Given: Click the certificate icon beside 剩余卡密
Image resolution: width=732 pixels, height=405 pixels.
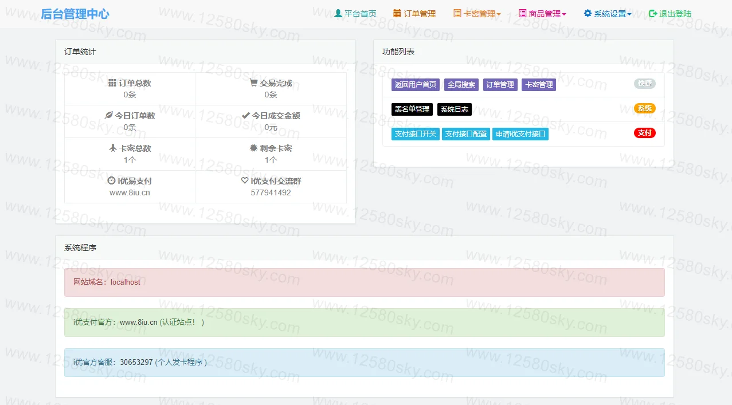Looking at the screenshot, I should [x=253, y=148].
